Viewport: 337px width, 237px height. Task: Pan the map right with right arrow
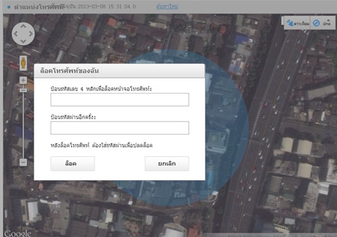31,34
